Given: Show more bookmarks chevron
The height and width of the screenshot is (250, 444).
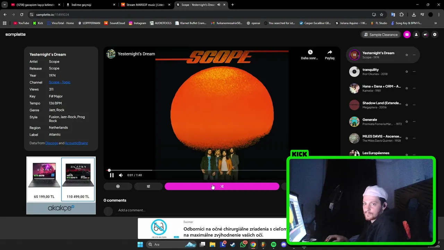Looking at the screenshot, I should tap(436, 23).
